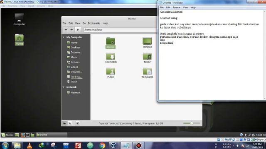Open Windows Explorer from taskbar
266x149 pixels.
[x=17, y=145]
